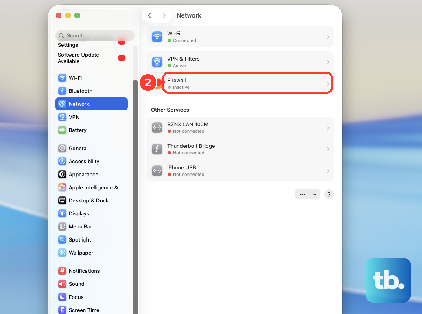Click the Thunderbolt Bridge label
This screenshot has width=422, height=314.
[x=191, y=146]
